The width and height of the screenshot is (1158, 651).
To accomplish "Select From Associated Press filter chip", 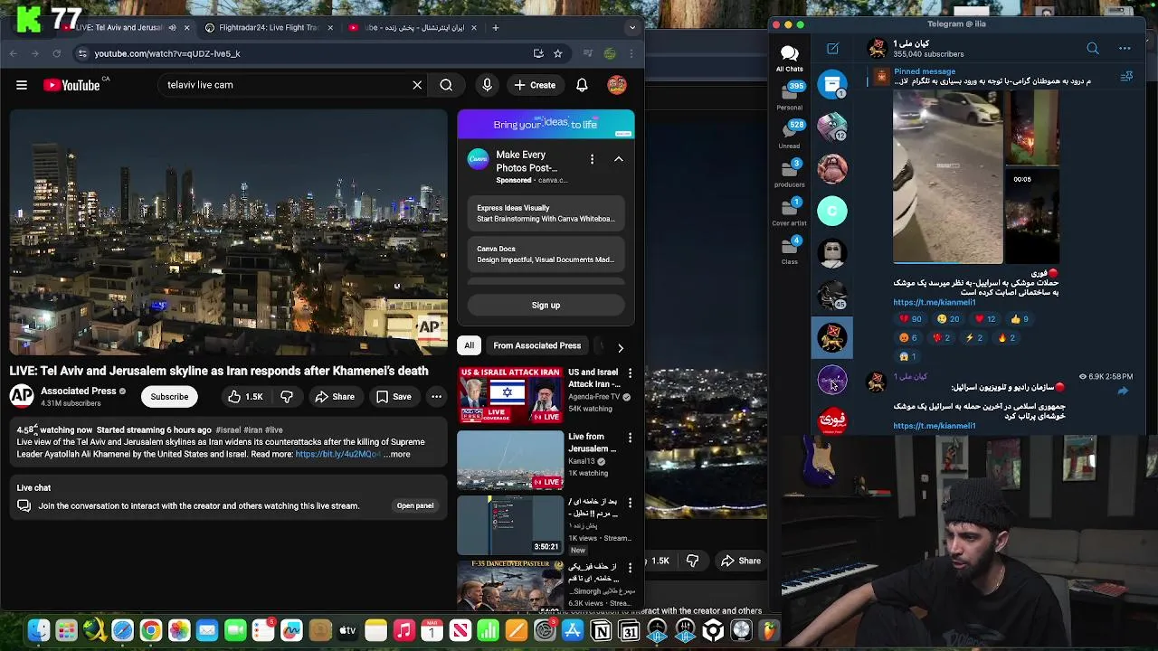I will (x=536, y=345).
